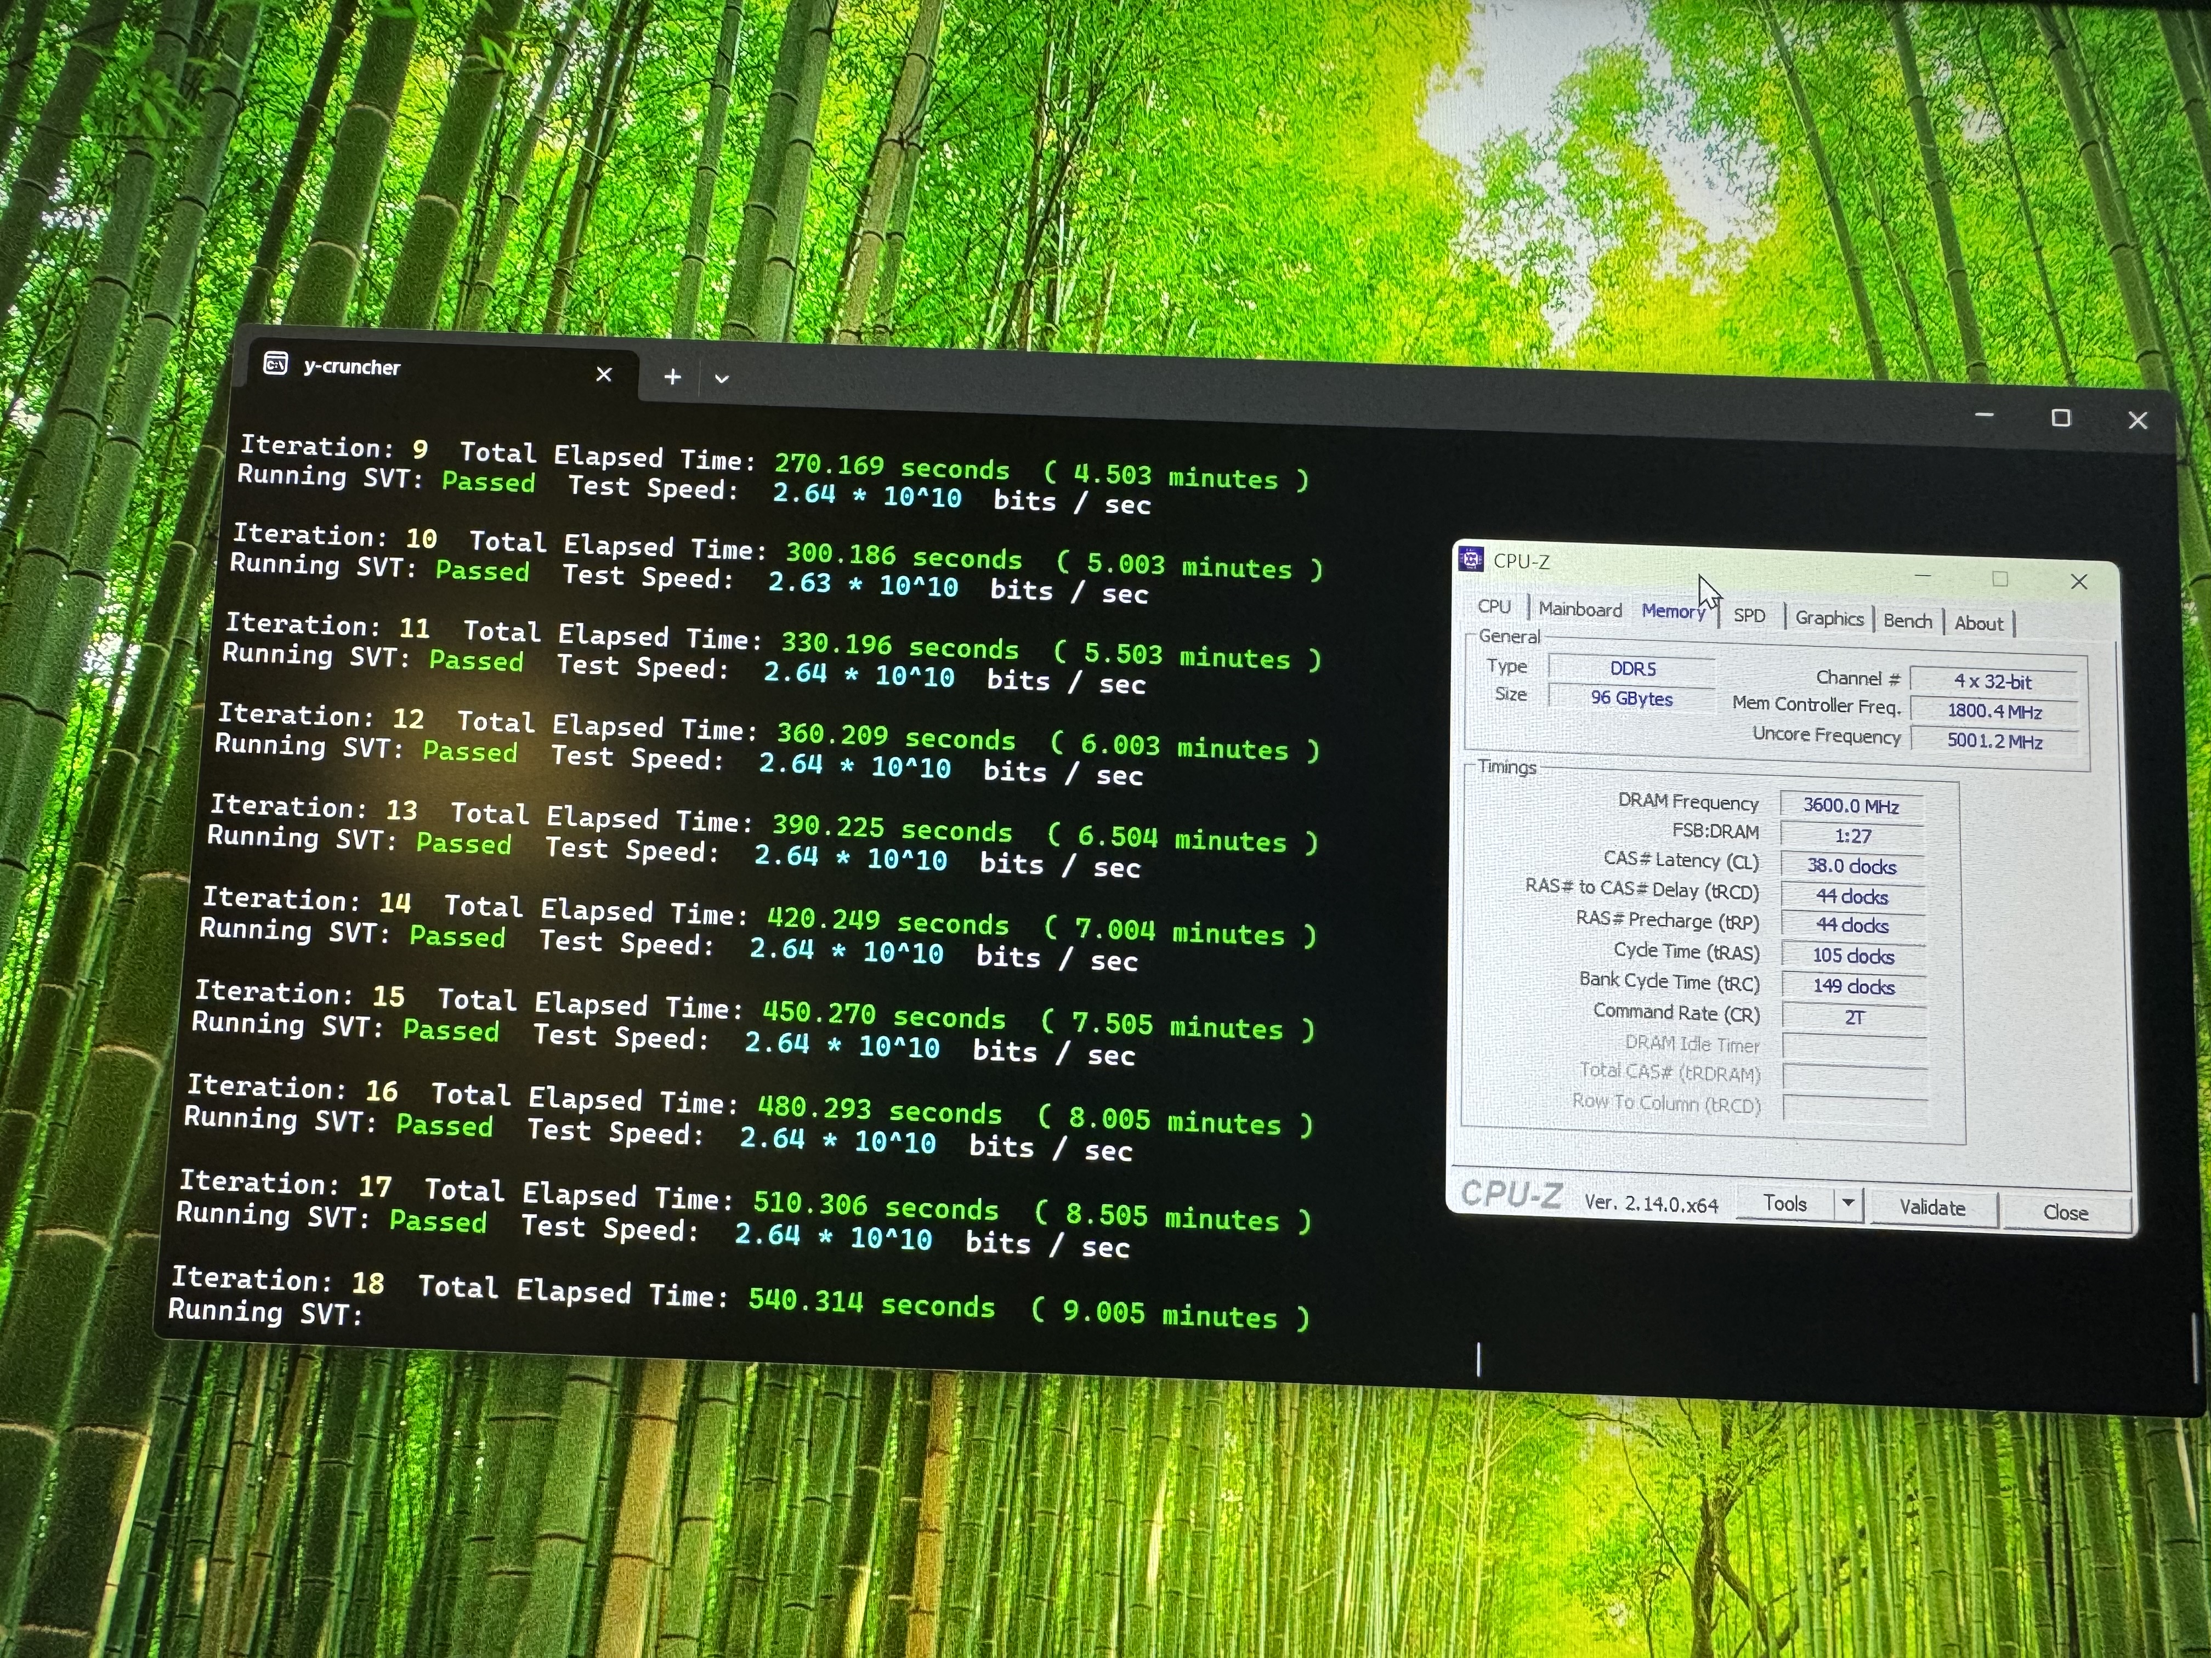Open a new terminal tab with plus
The height and width of the screenshot is (1658, 2211).
click(x=673, y=377)
